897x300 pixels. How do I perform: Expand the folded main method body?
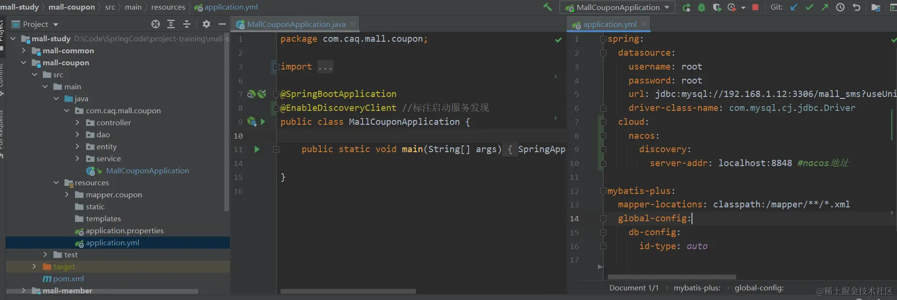[x=276, y=150]
